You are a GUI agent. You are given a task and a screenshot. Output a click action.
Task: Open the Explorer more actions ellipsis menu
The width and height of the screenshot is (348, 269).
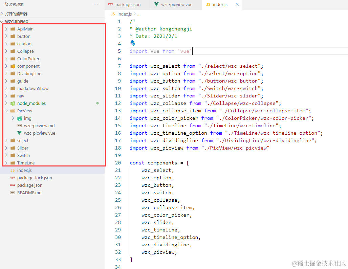96,4
